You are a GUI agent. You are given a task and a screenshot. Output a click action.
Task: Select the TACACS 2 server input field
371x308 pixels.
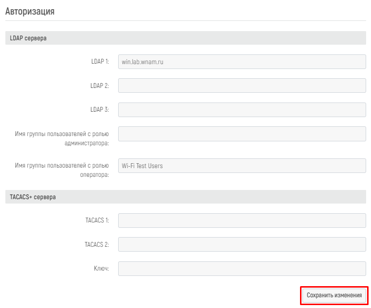point(242,244)
